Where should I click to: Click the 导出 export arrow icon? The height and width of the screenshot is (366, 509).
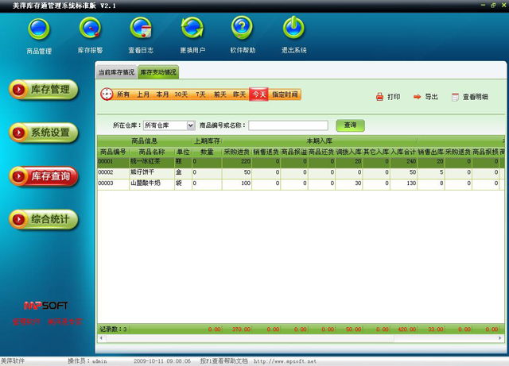[418, 97]
